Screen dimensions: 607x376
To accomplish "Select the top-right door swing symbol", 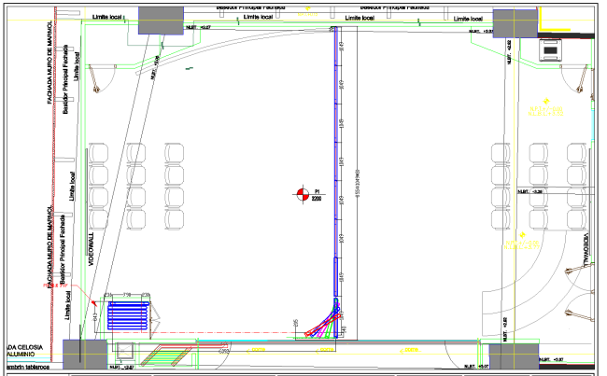I will tap(580, 80).
